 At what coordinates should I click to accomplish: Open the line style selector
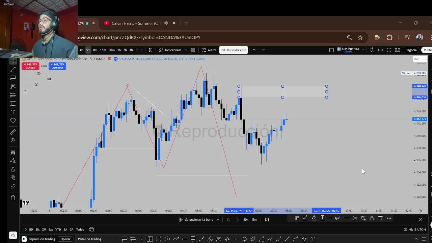[346, 218]
